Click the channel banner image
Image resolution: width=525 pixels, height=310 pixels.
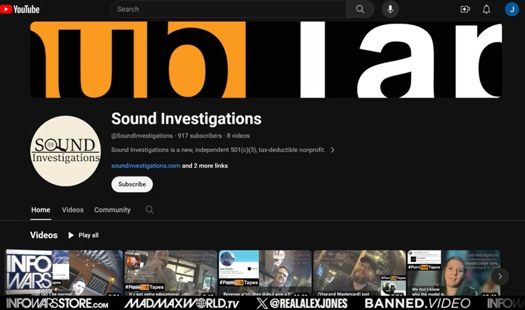click(266, 60)
